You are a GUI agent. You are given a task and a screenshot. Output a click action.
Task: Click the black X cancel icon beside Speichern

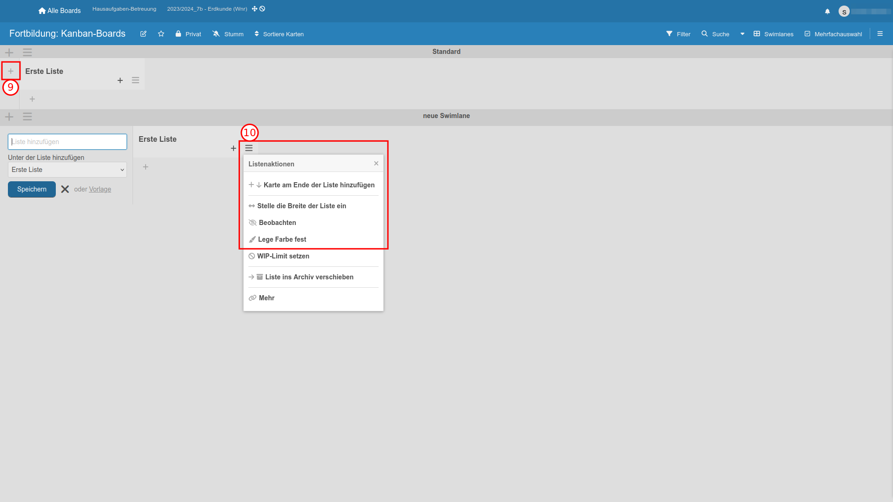[65, 189]
